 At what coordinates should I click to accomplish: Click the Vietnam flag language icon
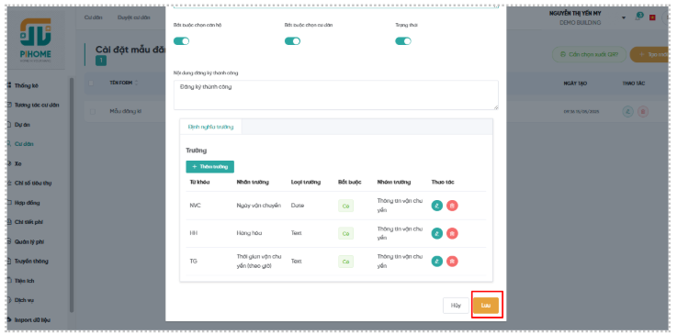652,17
